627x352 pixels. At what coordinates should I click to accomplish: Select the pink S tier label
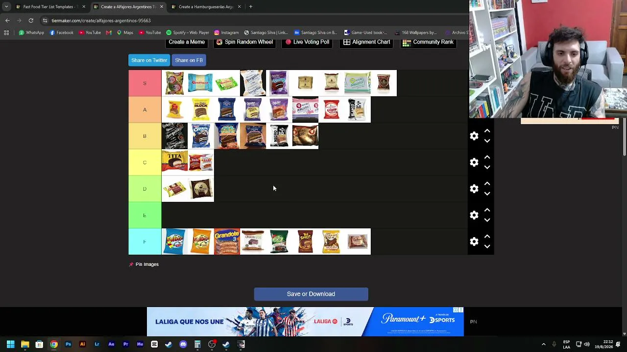tap(145, 83)
